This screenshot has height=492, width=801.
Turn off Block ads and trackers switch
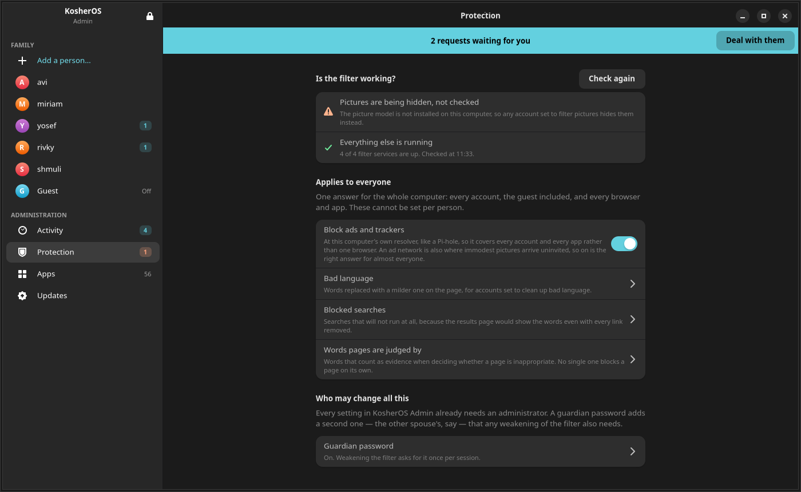624,244
